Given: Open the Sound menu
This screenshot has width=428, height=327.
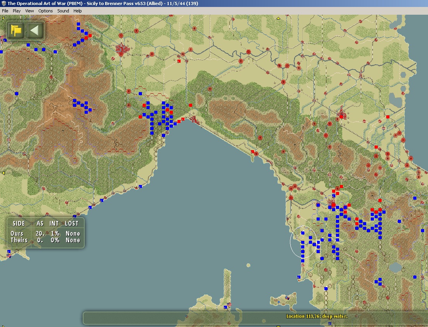Looking at the screenshot, I should coord(63,11).
